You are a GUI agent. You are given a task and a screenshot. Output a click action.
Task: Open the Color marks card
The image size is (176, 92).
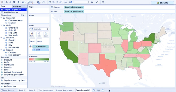32,34
